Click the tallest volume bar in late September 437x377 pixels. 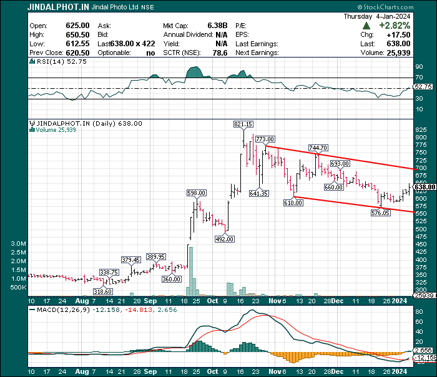[x=191, y=271]
